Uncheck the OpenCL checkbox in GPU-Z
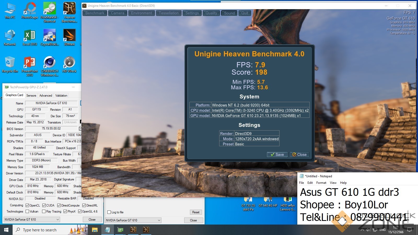 [x=27, y=205]
